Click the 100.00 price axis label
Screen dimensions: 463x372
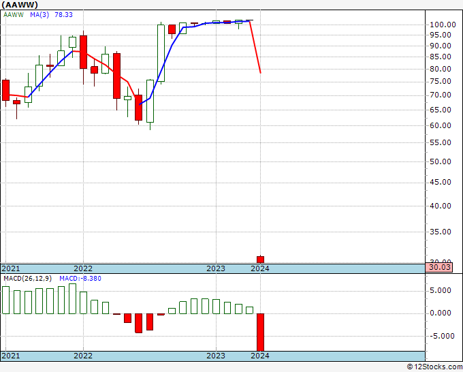coord(443,25)
